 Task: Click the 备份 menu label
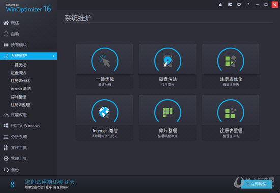pos(15,170)
